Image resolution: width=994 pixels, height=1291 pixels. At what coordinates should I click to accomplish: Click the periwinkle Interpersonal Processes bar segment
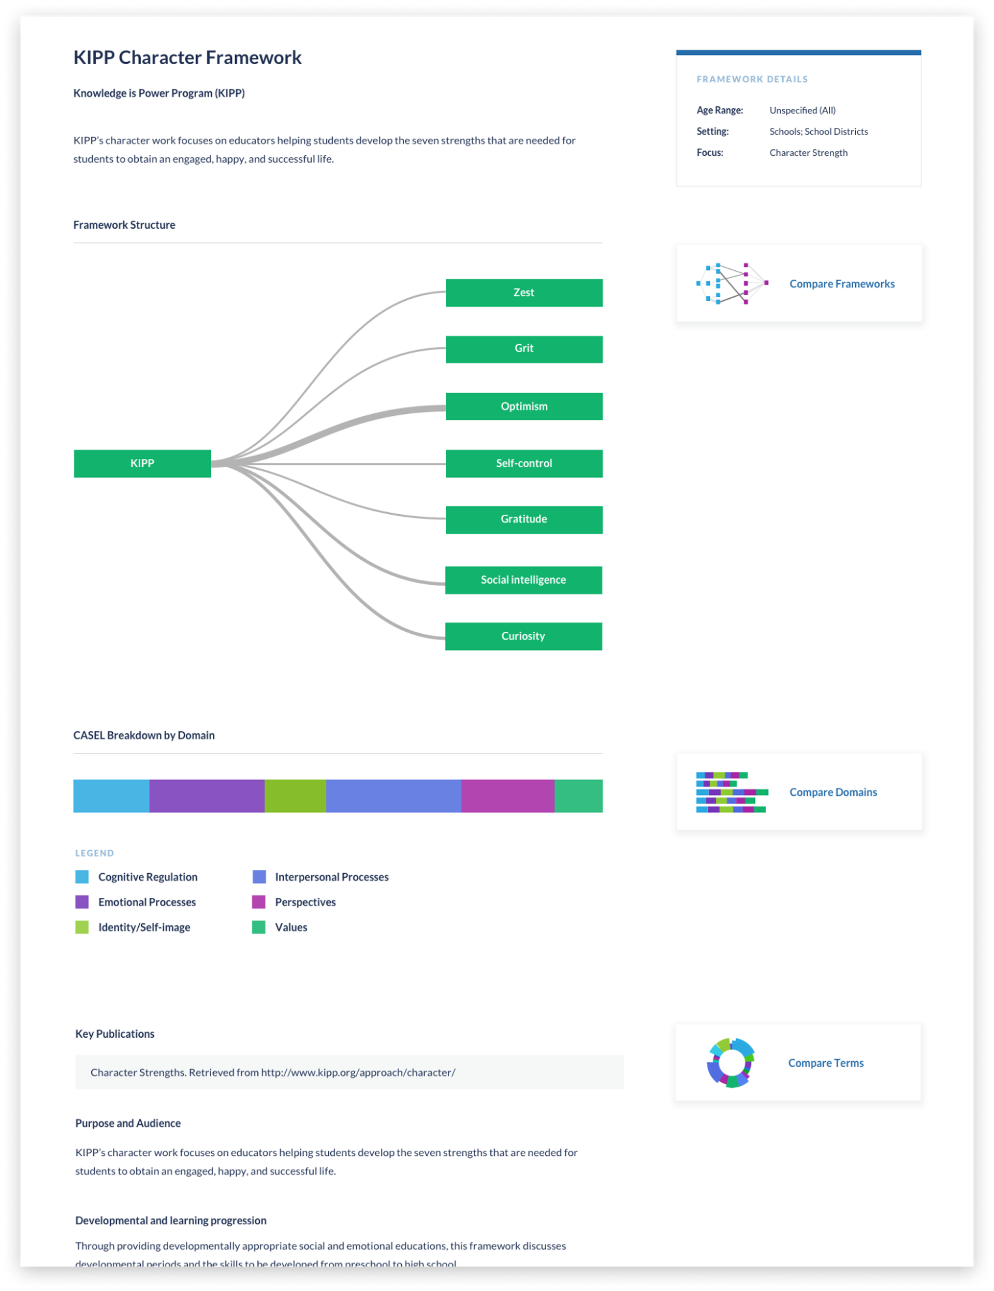coord(393,795)
